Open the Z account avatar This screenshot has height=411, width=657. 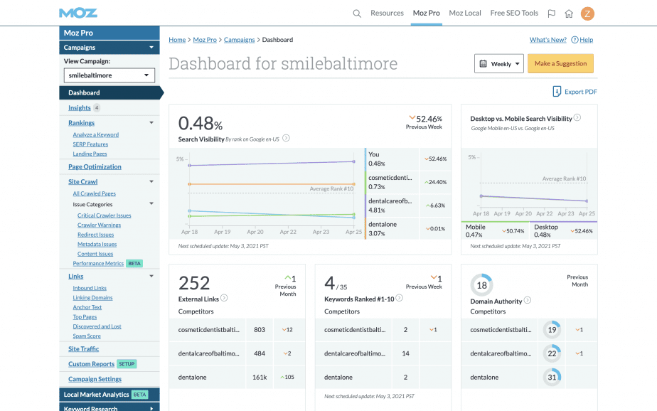[x=587, y=13]
